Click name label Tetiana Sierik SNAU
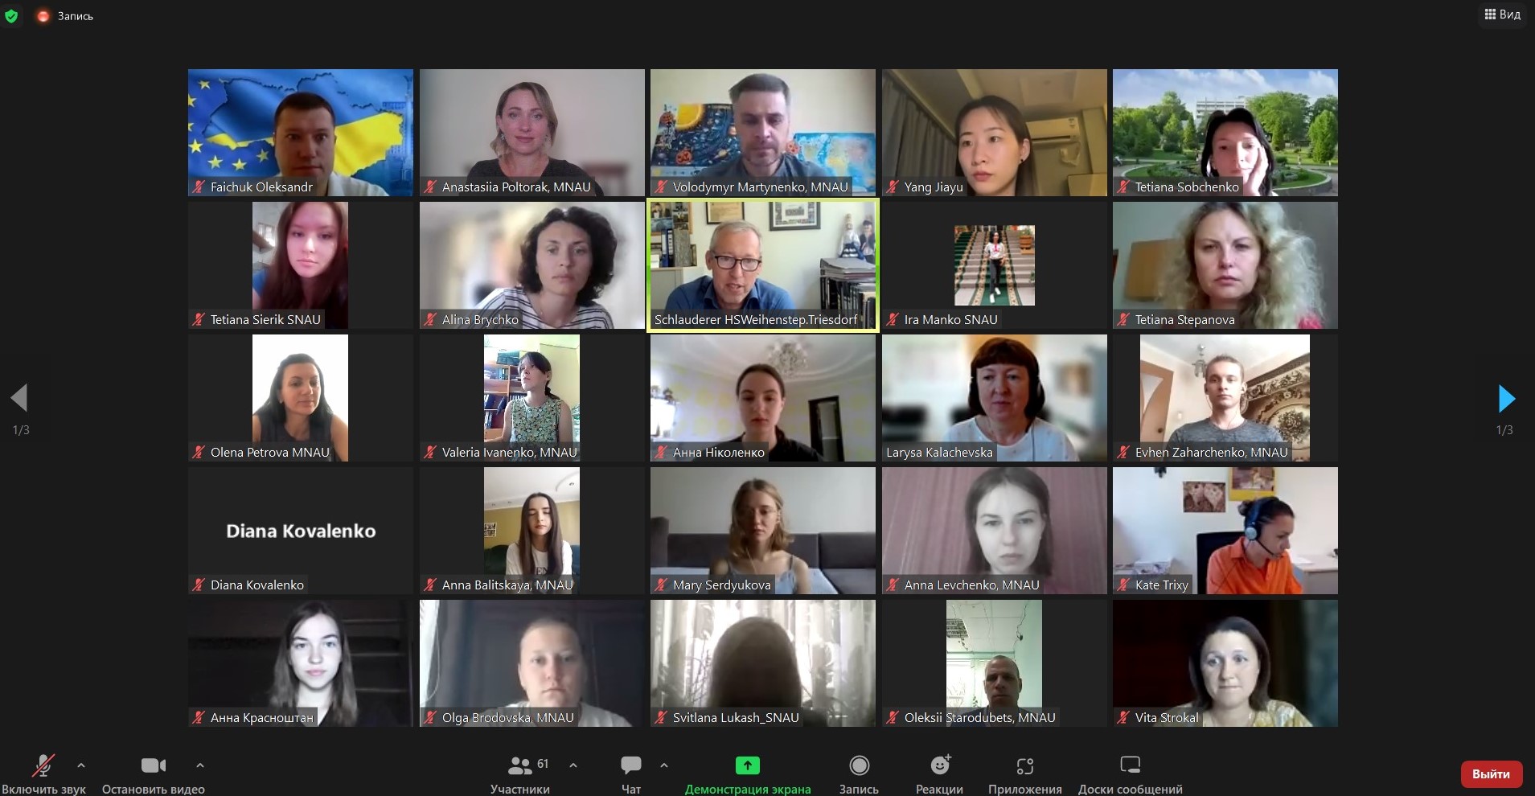Image resolution: width=1535 pixels, height=796 pixels. [x=265, y=319]
